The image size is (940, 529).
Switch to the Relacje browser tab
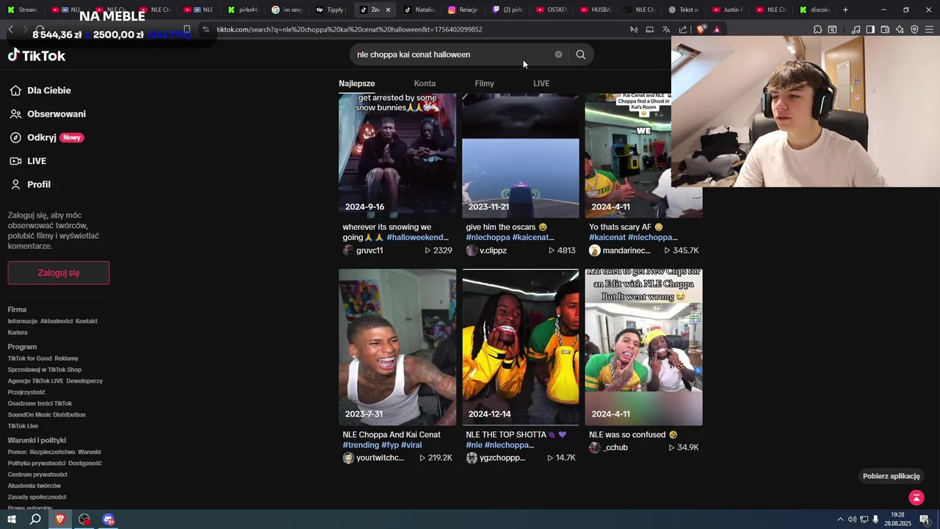463,10
